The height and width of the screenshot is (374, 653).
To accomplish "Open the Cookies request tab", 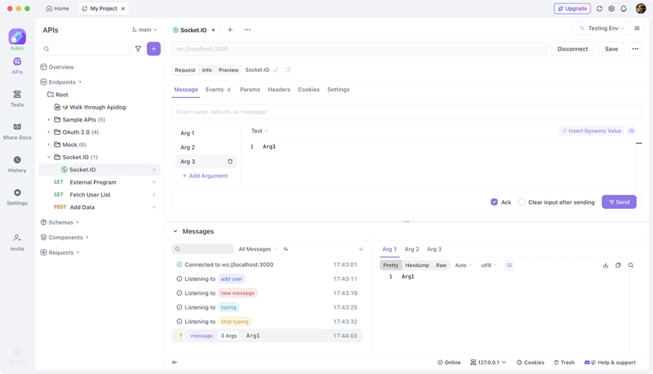I will click(x=309, y=90).
